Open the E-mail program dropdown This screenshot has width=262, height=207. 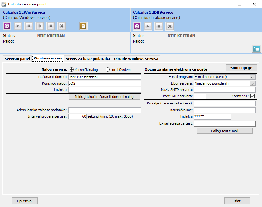(x=252, y=77)
